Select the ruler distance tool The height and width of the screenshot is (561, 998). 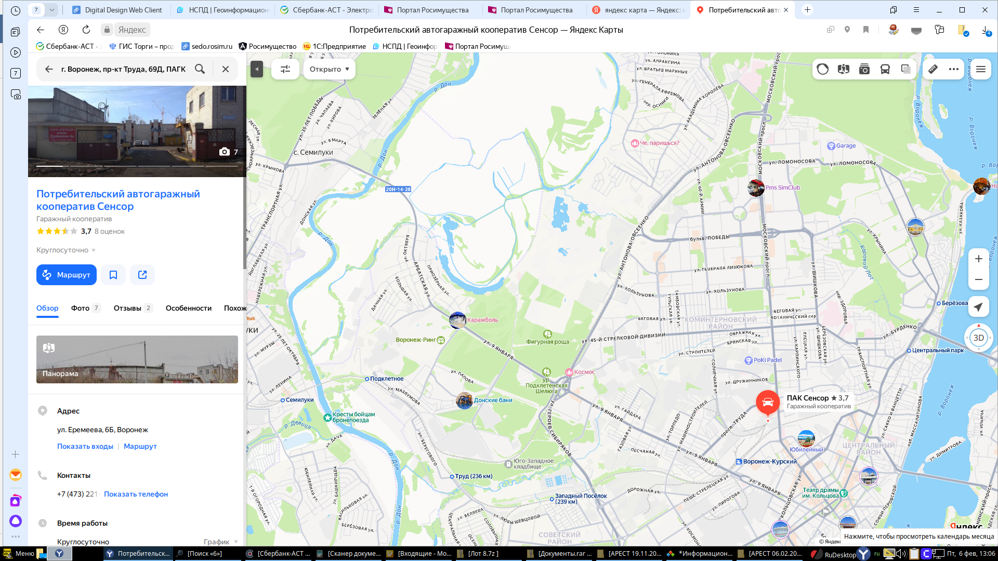[933, 69]
